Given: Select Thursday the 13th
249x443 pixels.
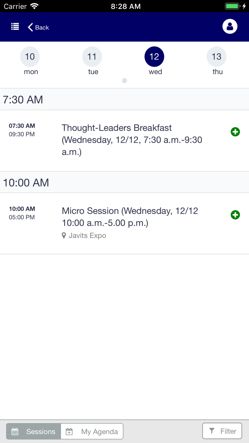Looking at the screenshot, I should tap(216, 57).
